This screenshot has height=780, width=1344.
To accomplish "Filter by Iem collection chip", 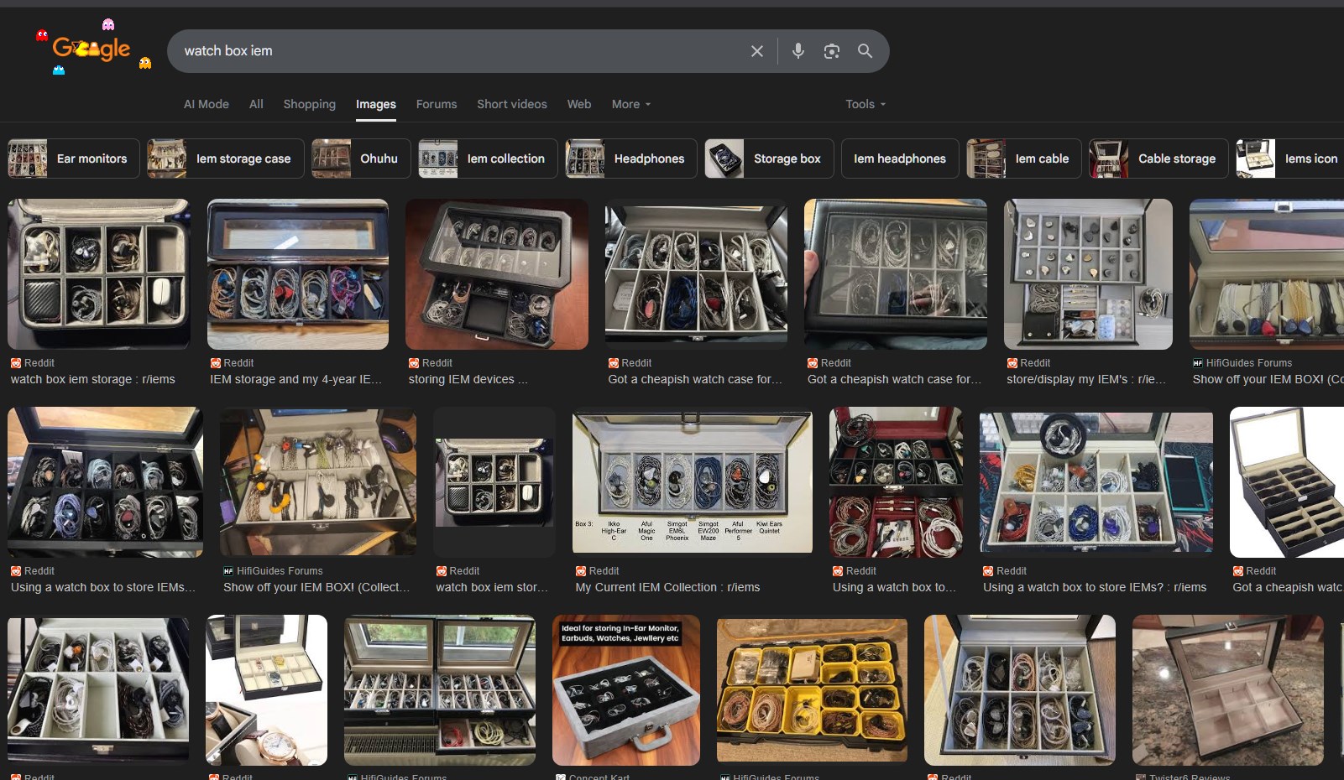I will coord(488,159).
